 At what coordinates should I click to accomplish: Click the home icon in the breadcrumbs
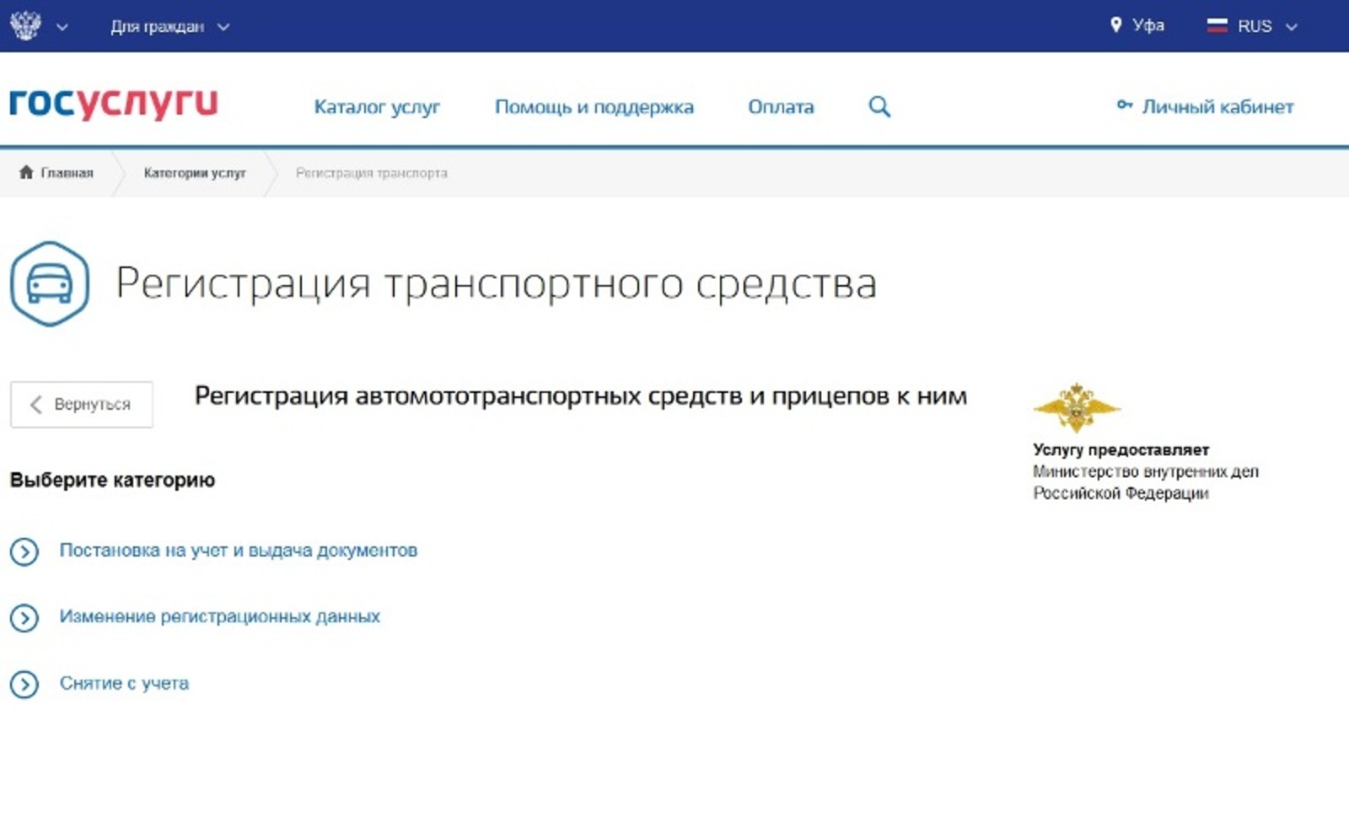tap(26, 172)
